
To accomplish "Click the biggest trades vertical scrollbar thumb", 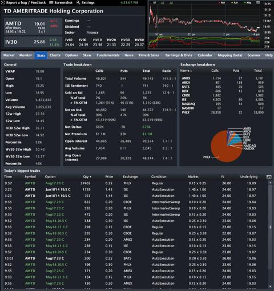I will pyautogui.click(x=270, y=227).
